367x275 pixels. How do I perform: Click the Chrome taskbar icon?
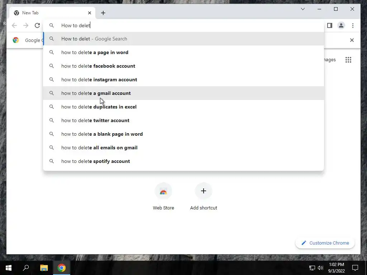click(x=62, y=268)
